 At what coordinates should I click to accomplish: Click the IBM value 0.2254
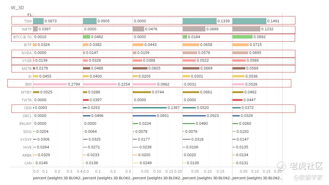(124, 84)
